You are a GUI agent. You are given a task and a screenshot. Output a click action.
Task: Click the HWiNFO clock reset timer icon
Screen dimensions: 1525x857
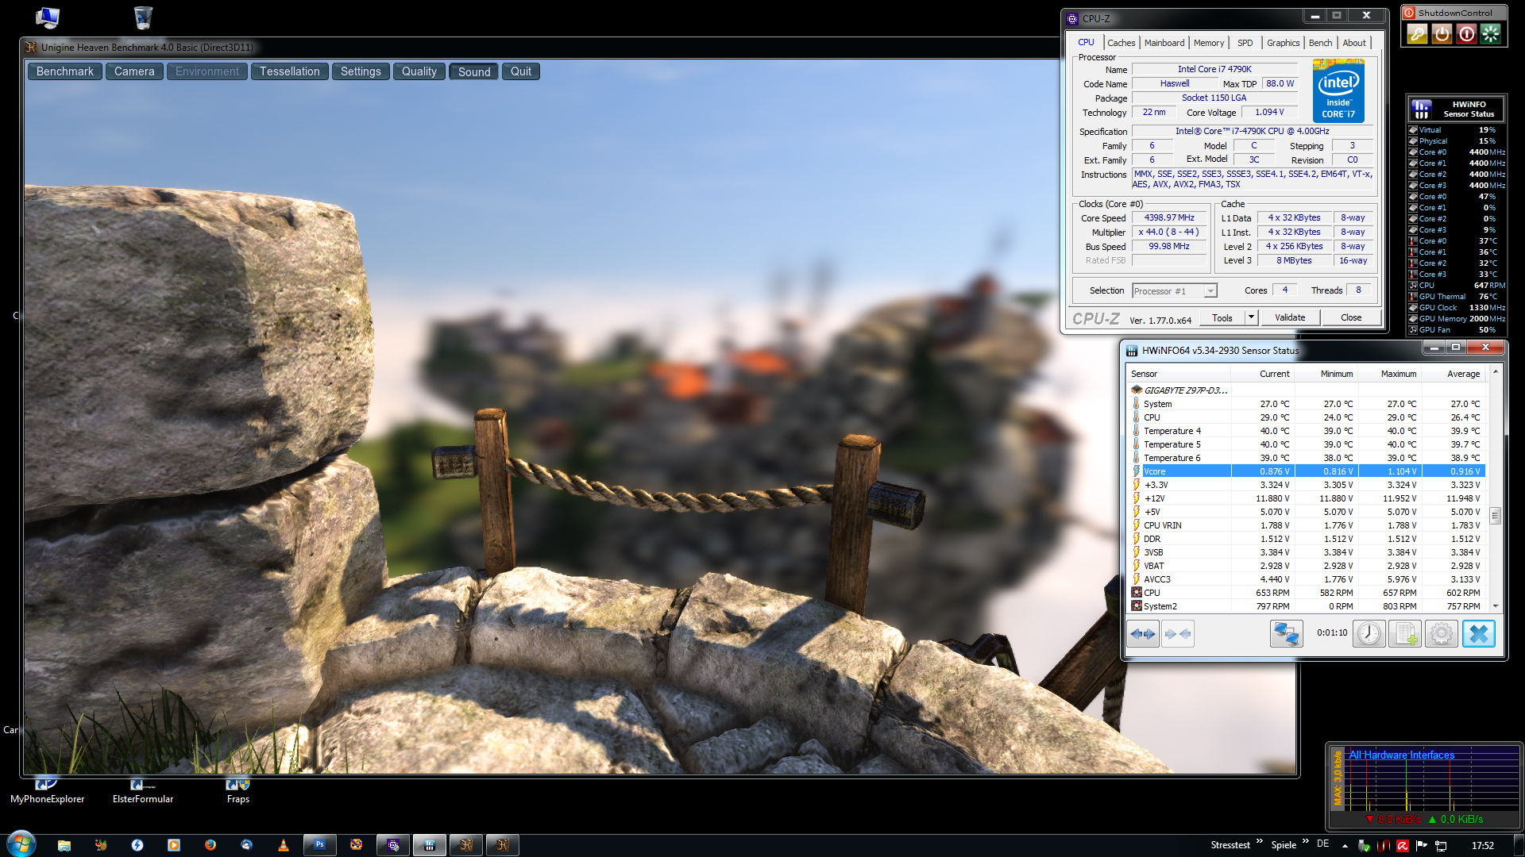tap(1369, 634)
